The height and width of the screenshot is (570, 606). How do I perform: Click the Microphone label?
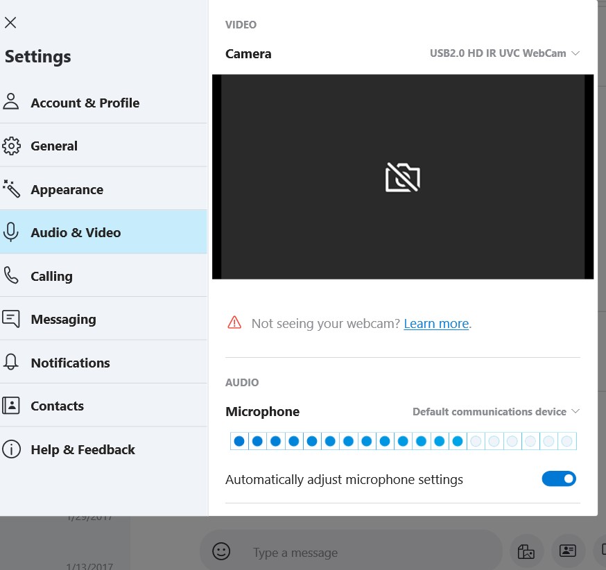click(x=262, y=412)
